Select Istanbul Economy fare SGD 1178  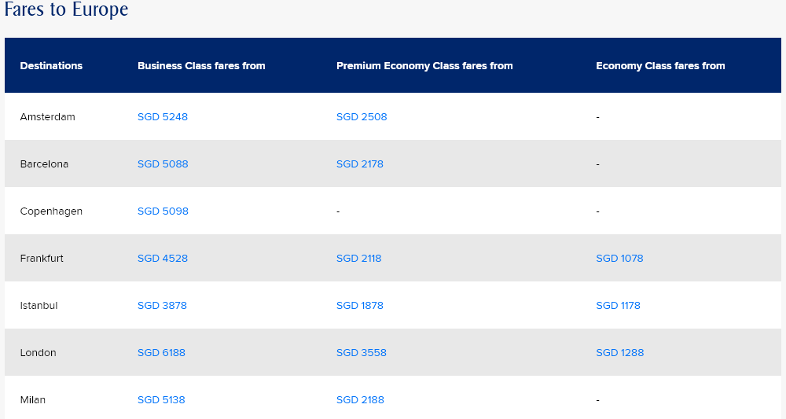pyautogui.click(x=619, y=306)
